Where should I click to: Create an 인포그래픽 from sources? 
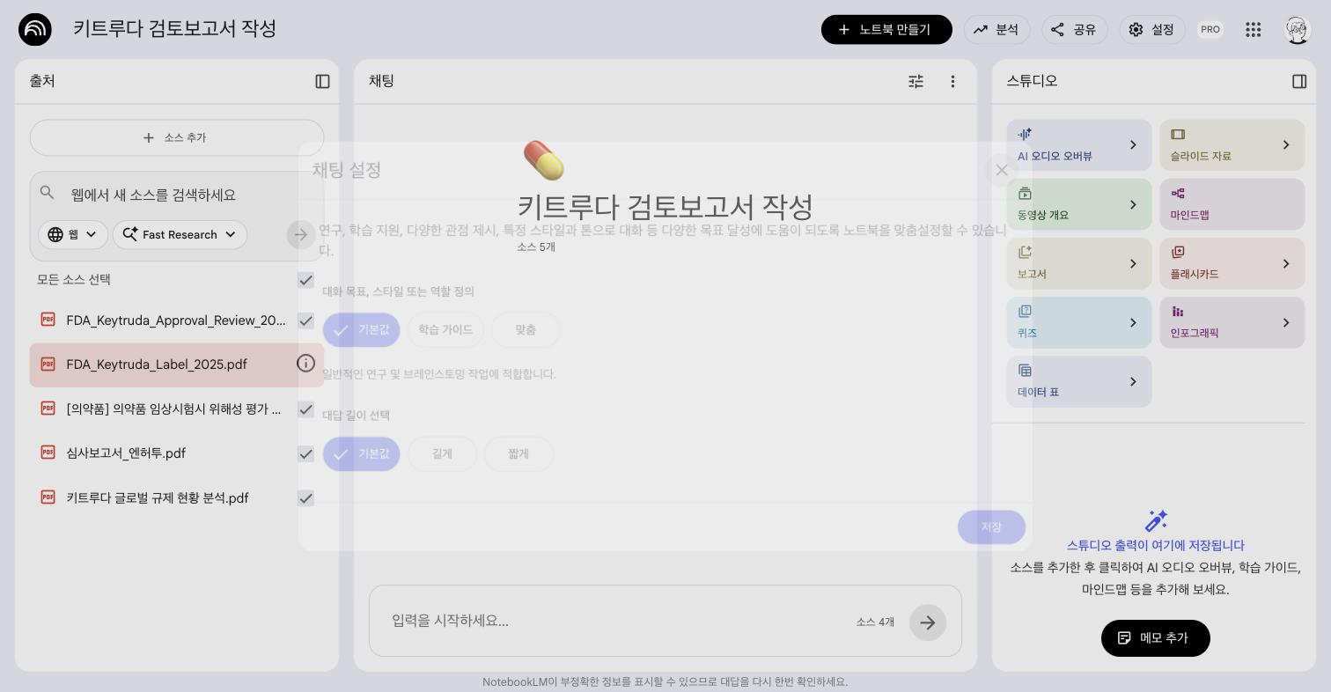pyautogui.click(x=1230, y=322)
